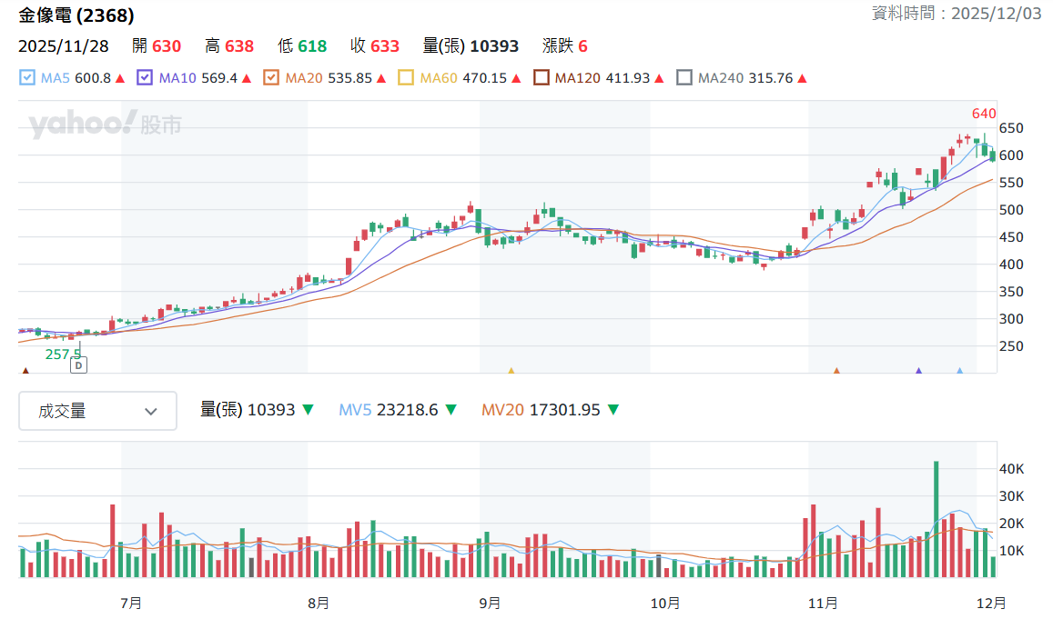1053x629 pixels.
Task: Click the 640 high price label
Action: coord(984,114)
